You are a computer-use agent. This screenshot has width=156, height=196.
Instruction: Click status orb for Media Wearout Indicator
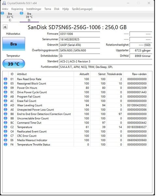tap(6, 140)
